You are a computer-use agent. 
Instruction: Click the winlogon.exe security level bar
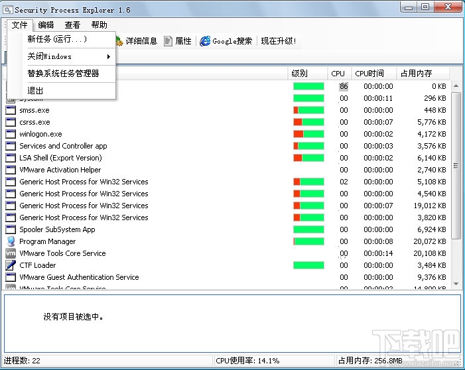[308, 134]
